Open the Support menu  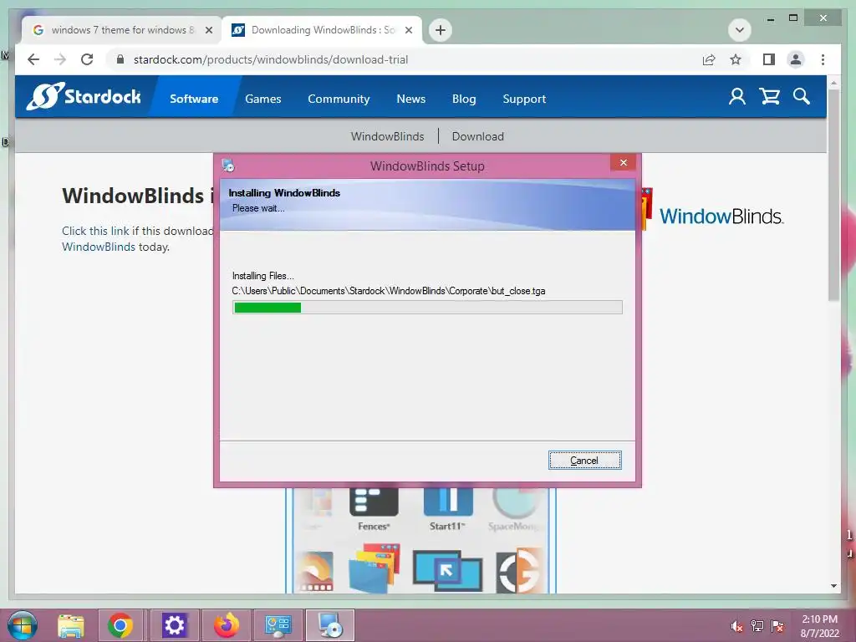click(524, 99)
